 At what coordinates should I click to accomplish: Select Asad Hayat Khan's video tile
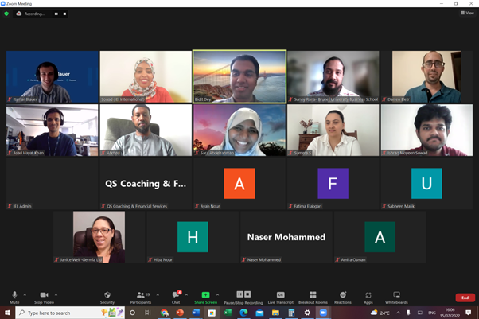coord(53,130)
